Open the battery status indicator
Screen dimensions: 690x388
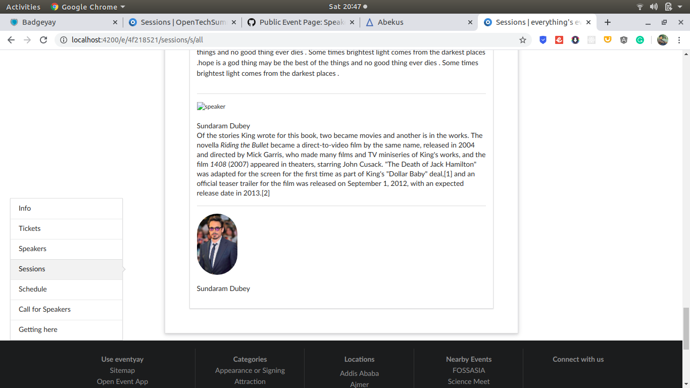coord(668,7)
